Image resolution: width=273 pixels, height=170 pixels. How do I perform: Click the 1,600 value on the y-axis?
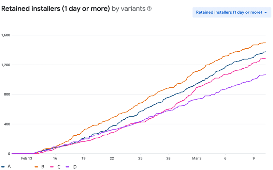tap(6, 35)
